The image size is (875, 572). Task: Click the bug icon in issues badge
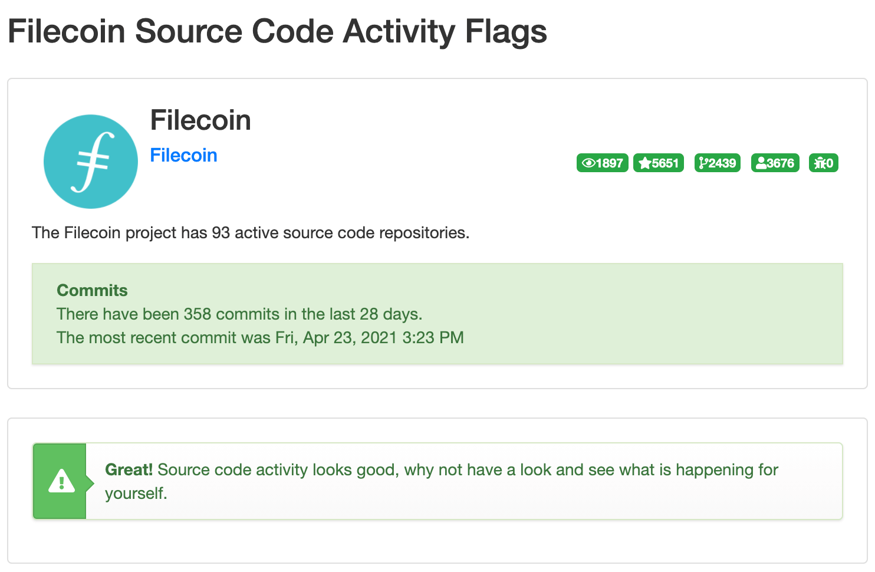(820, 163)
